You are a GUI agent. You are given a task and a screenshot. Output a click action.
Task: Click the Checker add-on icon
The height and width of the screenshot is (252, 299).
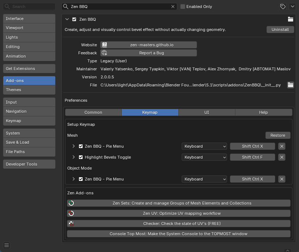tap(71, 224)
